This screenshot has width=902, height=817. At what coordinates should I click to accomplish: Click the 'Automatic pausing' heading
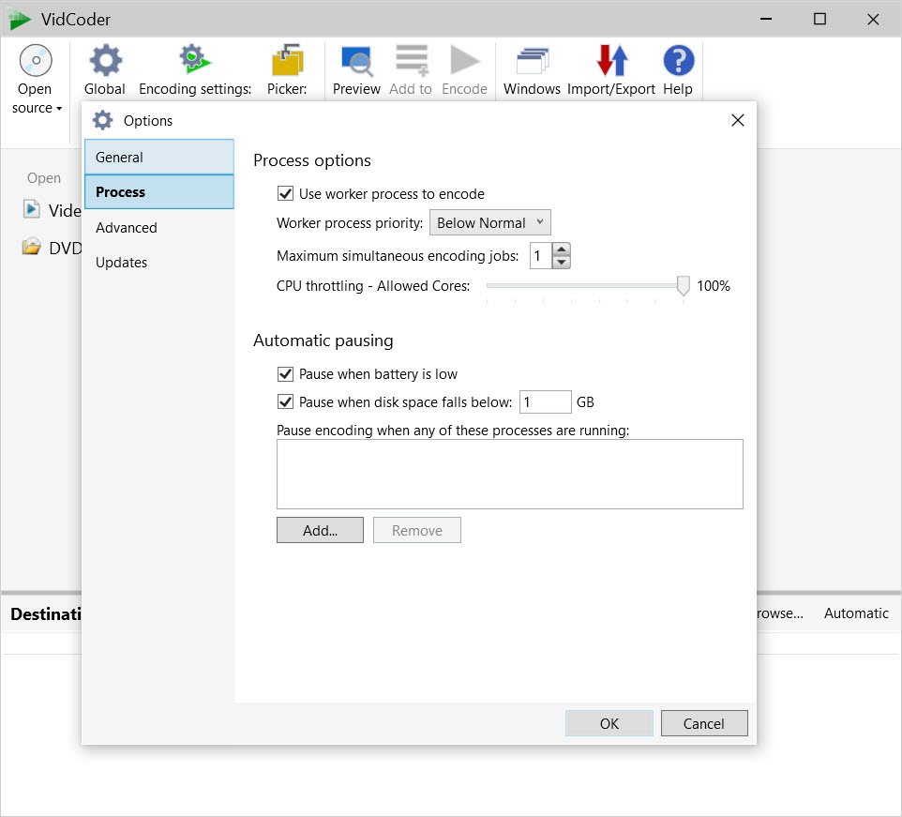tap(323, 340)
